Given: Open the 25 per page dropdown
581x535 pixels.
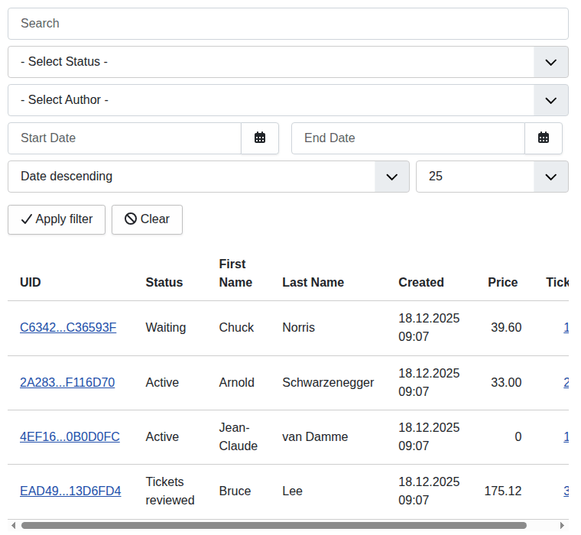Looking at the screenshot, I should (550, 177).
